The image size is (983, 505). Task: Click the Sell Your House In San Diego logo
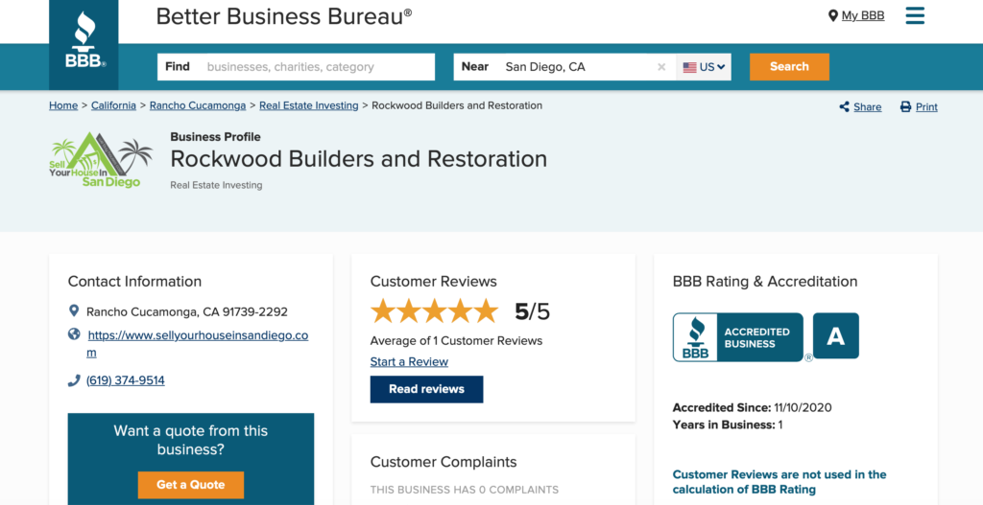coord(101,160)
